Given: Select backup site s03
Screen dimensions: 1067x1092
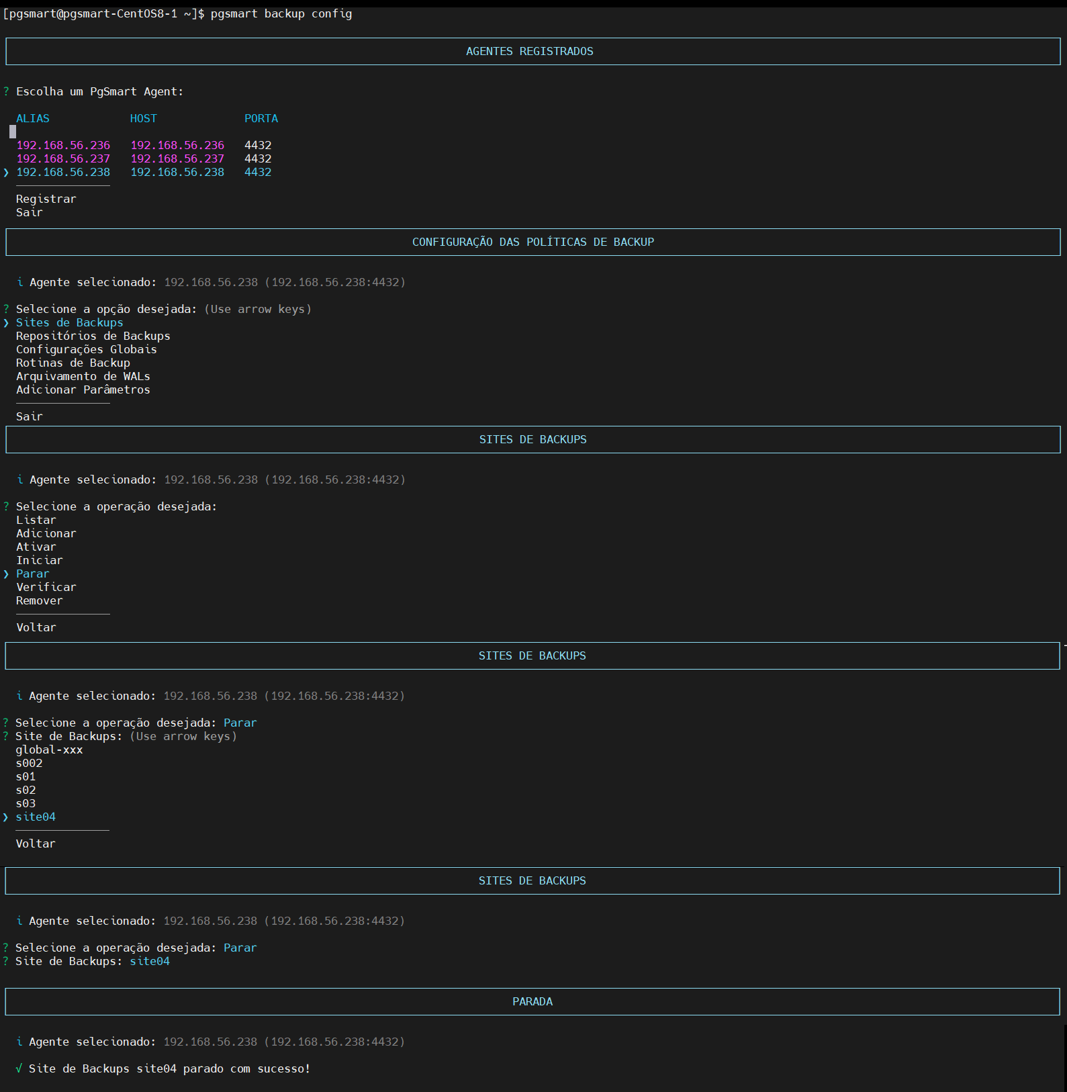Looking at the screenshot, I should pyautogui.click(x=26, y=803).
